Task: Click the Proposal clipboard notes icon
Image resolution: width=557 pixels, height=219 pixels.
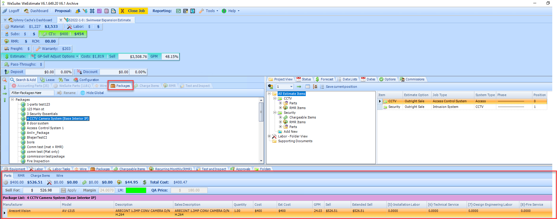Action: pyautogui.click(x=106, y=11)
